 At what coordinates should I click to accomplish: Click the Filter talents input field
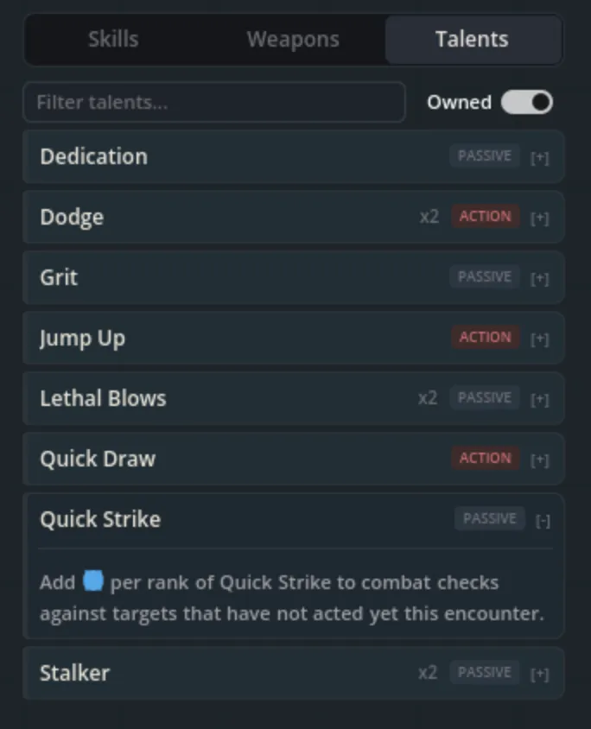pos(213,102)
